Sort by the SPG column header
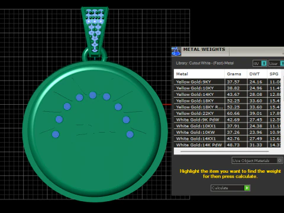 pos(274,74)
